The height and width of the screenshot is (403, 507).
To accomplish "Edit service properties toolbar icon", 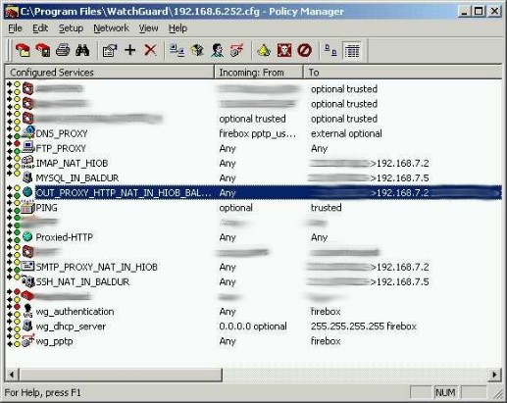I will point(110,50).
